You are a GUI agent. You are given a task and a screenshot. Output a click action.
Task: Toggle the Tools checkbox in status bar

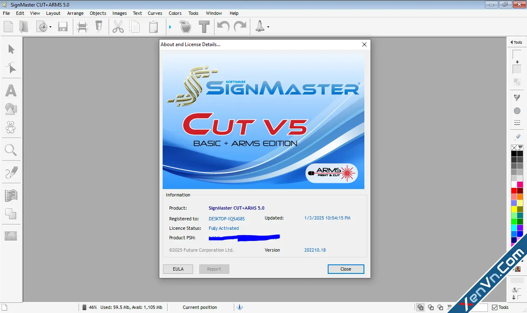tap(495, 307)
